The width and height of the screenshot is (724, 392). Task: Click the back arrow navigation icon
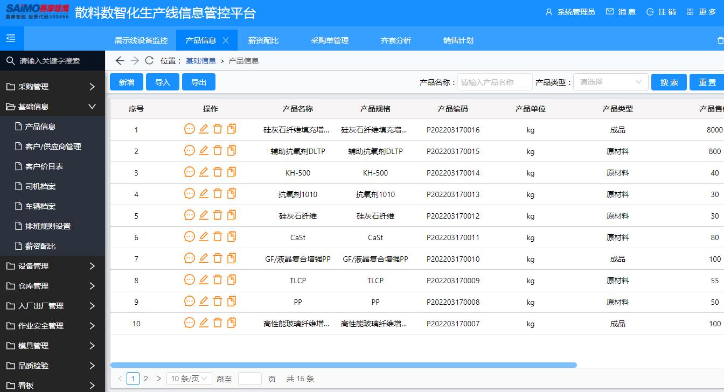pos(120,60)
